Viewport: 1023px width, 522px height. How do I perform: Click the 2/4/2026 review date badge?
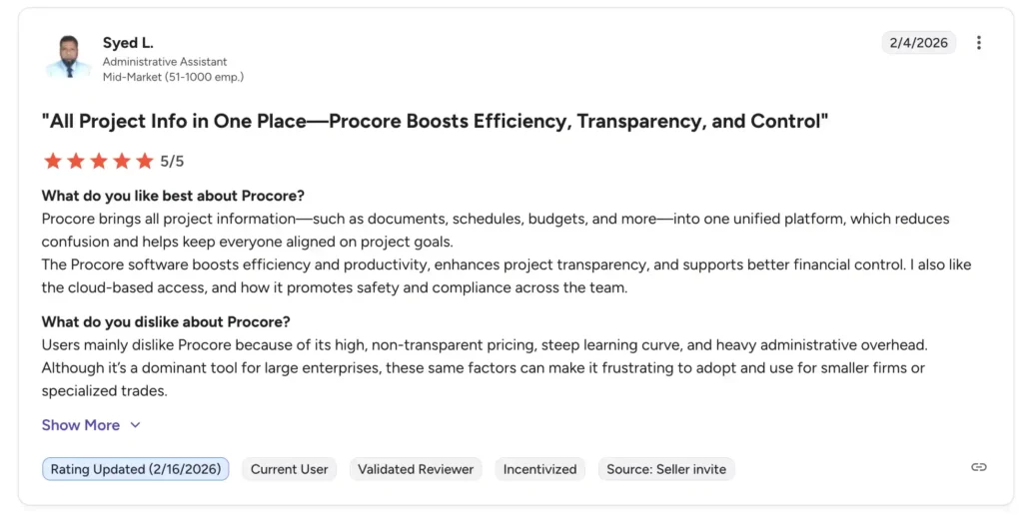click(918, 43)
